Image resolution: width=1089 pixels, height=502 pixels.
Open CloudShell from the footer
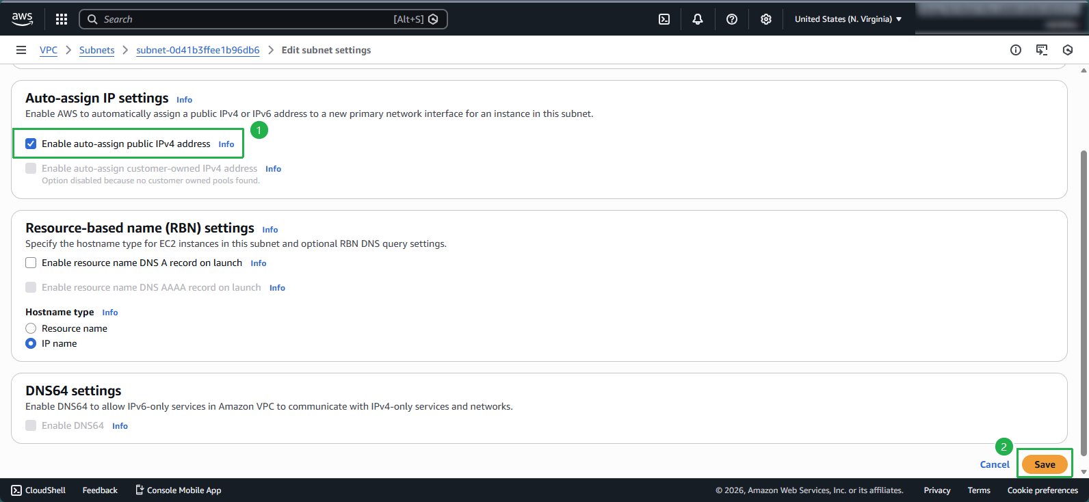click(x=38, y=490)
